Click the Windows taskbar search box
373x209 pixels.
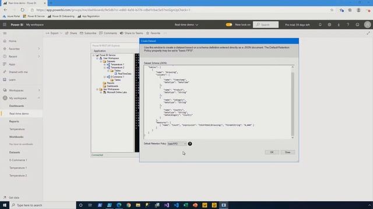[43, 205]
